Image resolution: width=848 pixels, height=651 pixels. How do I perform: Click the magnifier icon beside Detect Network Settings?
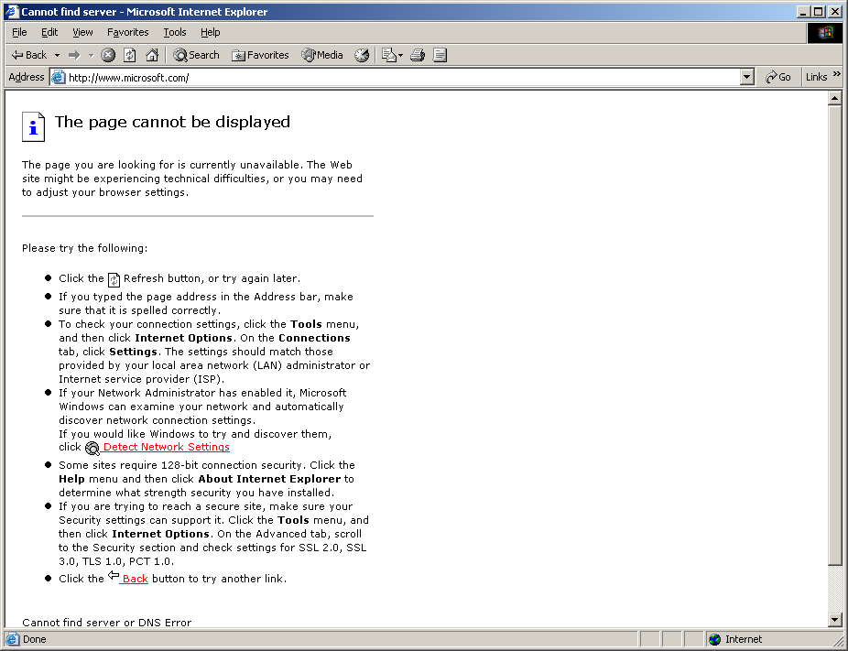92,449
